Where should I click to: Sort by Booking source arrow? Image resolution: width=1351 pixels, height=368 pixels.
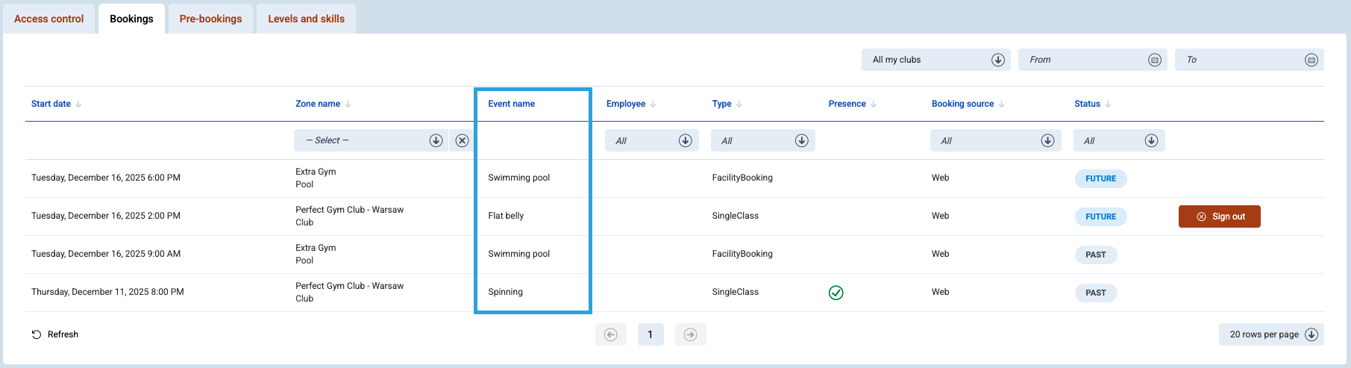click(x=1001, y=105)
